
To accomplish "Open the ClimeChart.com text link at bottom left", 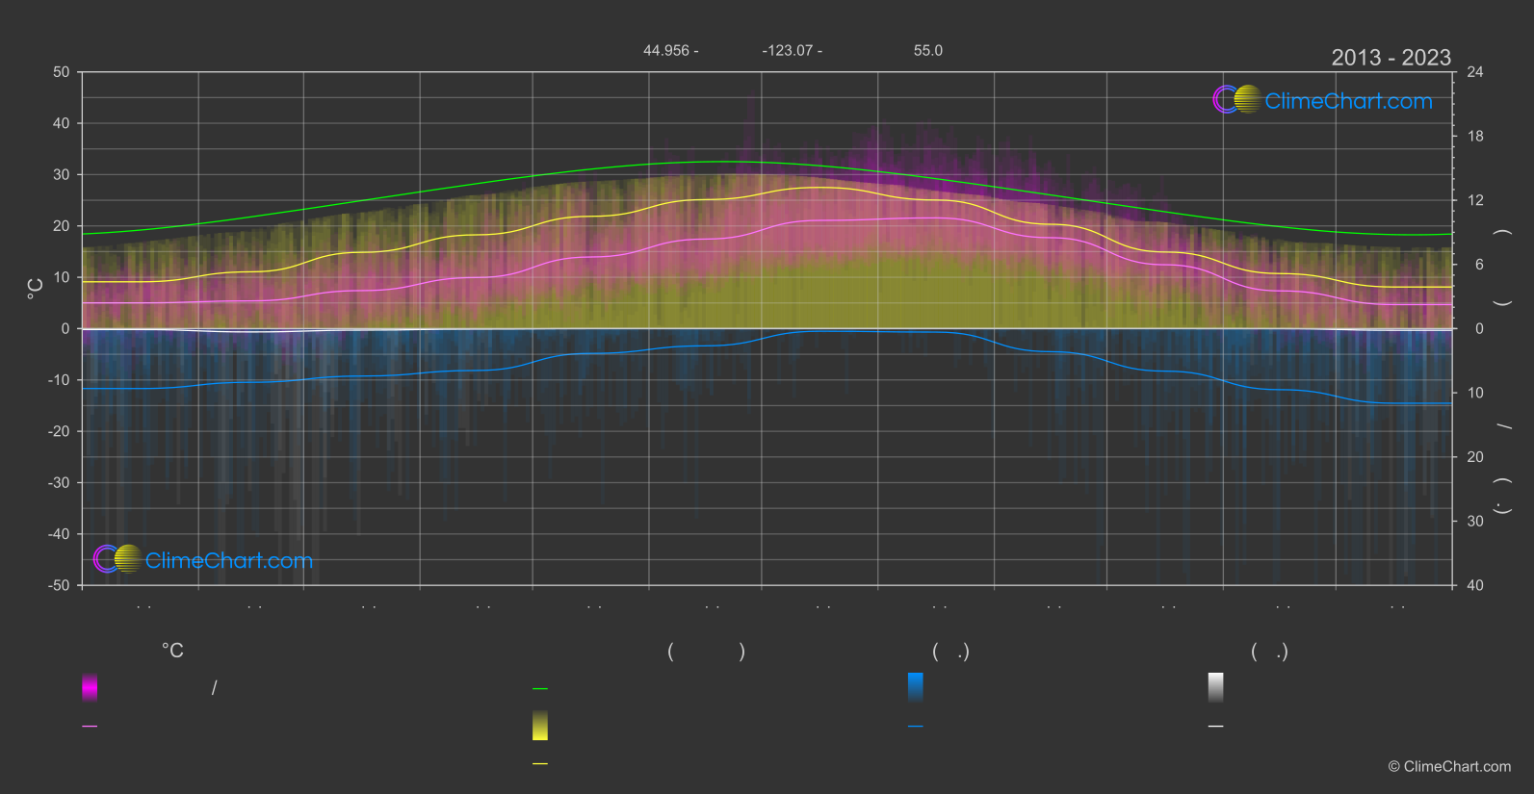I will [x=229, y=561].
